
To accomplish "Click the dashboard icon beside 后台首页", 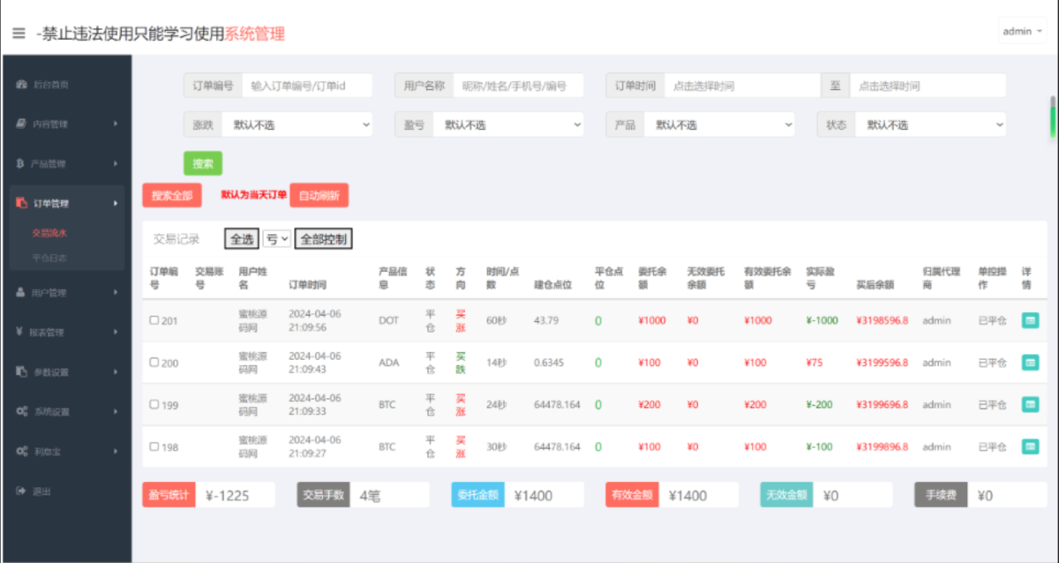I will [21, 85].
